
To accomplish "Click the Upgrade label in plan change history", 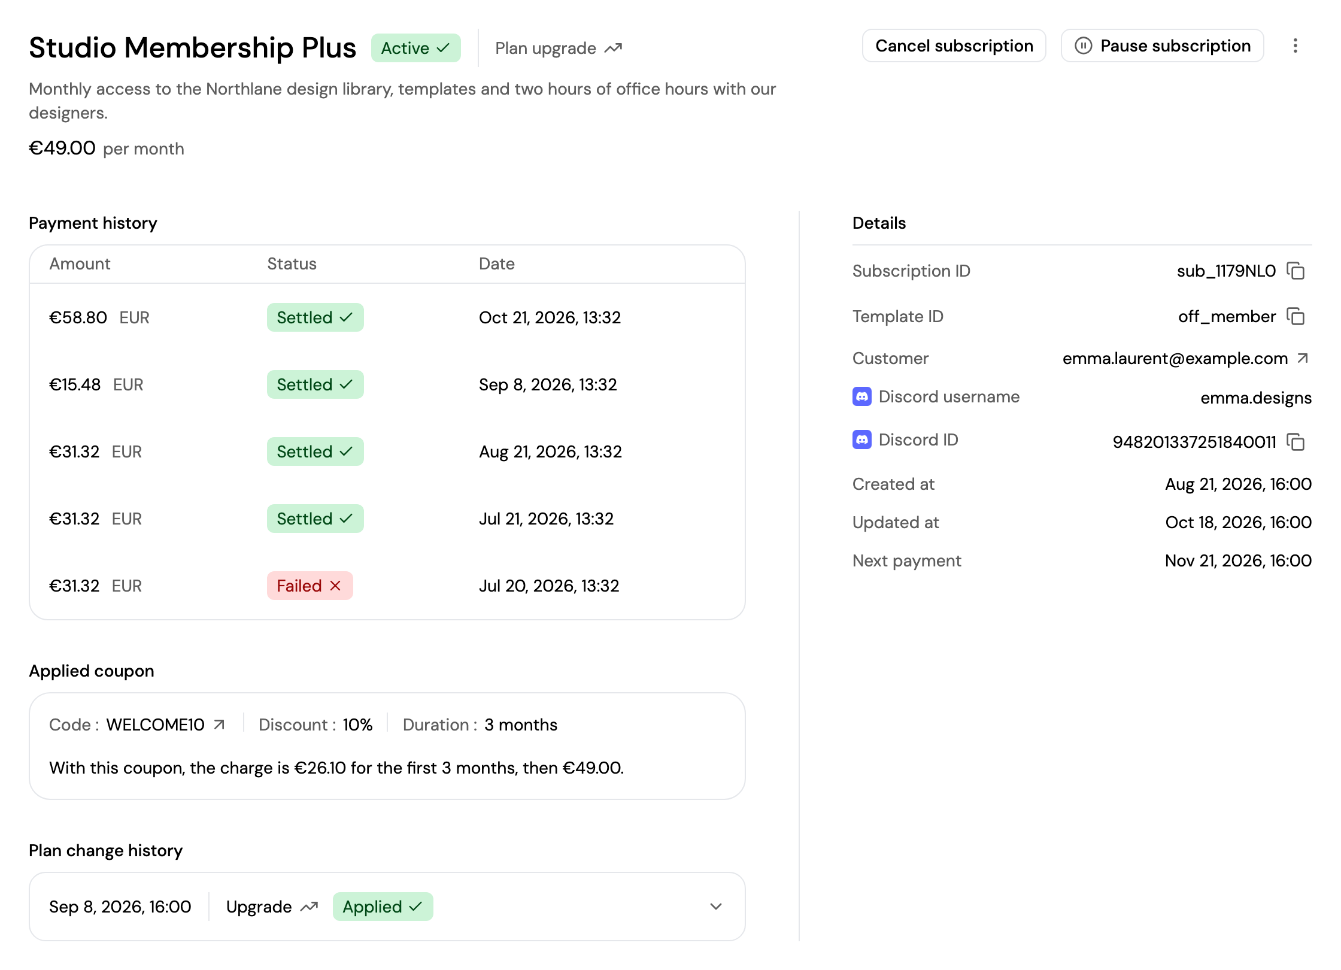I will coord(259,907).
